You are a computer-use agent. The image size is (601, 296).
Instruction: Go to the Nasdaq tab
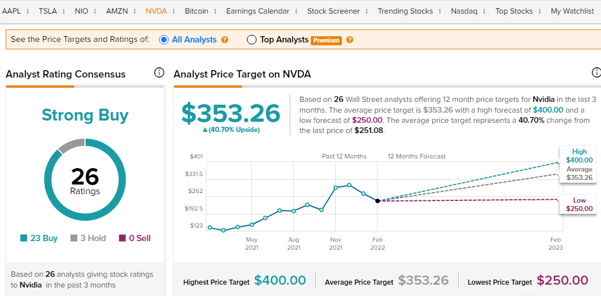coord(464,11)
